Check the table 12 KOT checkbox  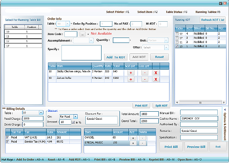pos(177,34)
